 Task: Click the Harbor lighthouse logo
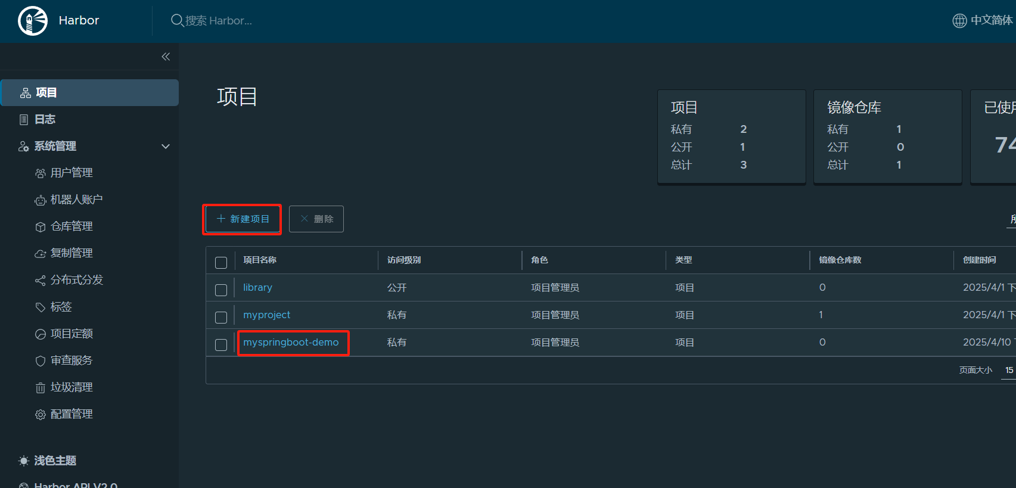pyautogui.click(x=33, y=21)
